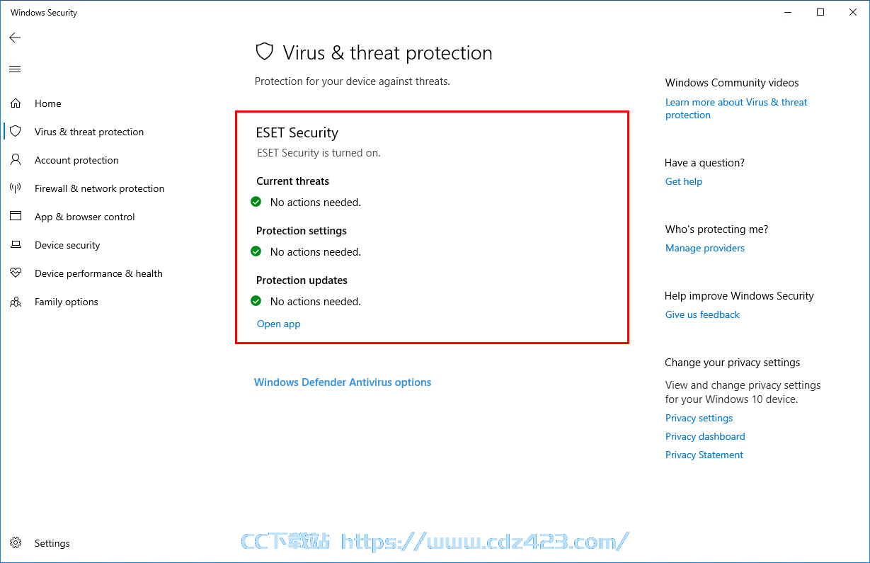Click the Virus & threat protection shield icon

(x=16, y=131)
